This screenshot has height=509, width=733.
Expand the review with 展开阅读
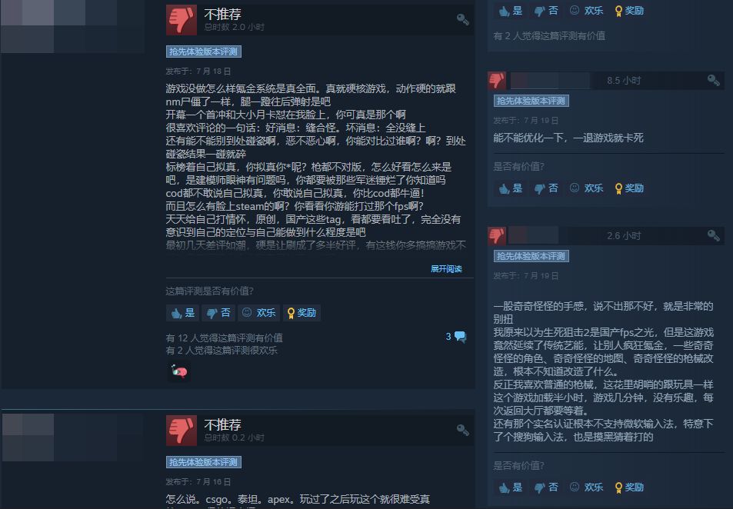(446, 269)
